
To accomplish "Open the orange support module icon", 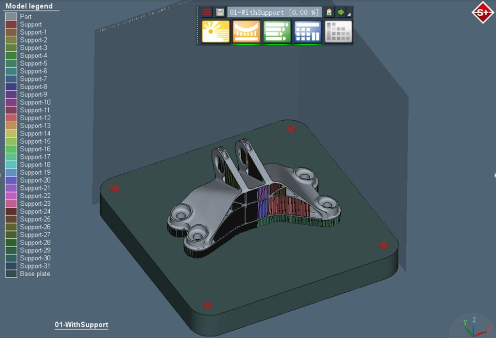I will [246, 31].
